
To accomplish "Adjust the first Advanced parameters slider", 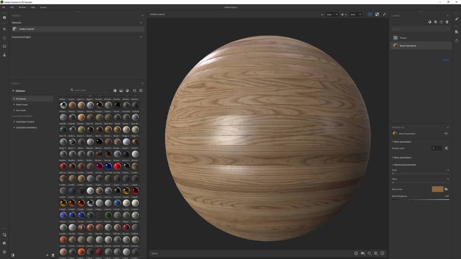I will [x=420, y=174].
